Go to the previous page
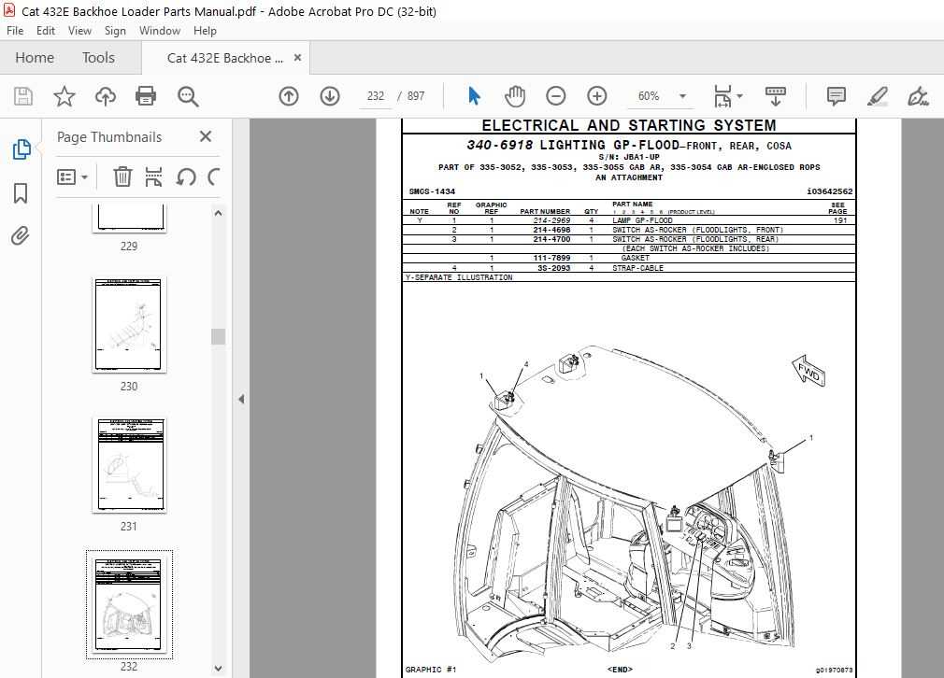The height and width of the screenshot is (678, 944). (x=289, y=96)
